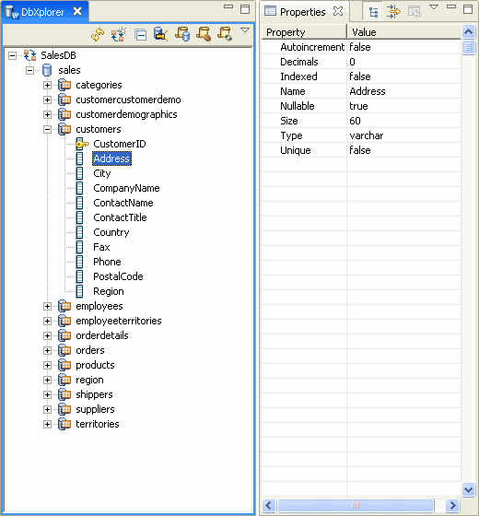The image size is (479, 516).
Task: Expand the orders table node
Action: pos(47,351)
